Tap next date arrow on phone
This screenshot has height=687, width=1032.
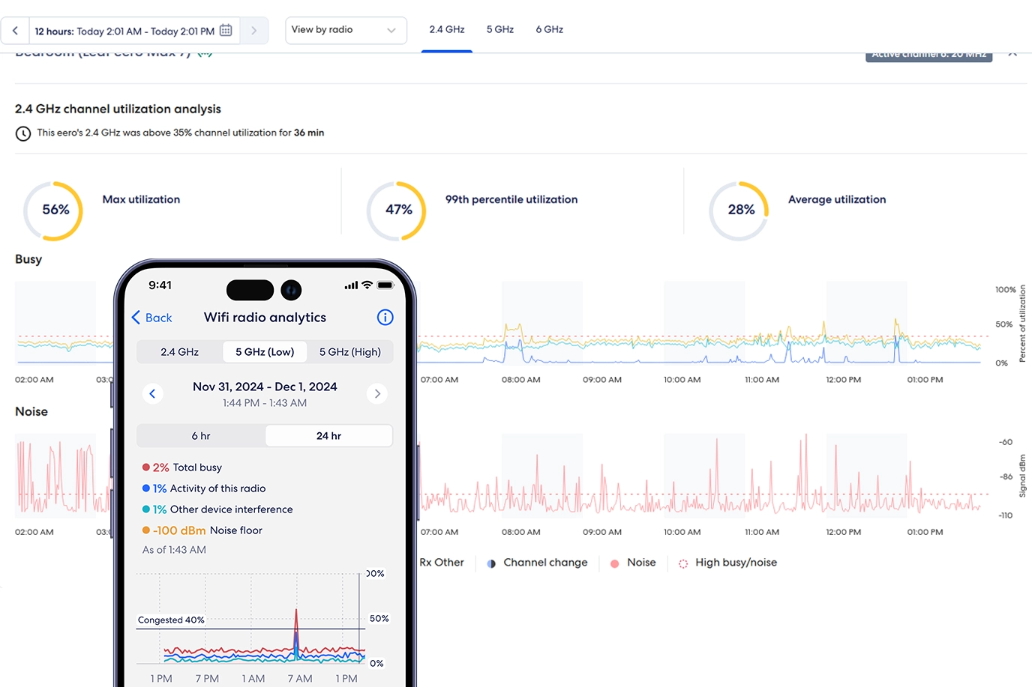pyautogui.click(x=377, y=393)
